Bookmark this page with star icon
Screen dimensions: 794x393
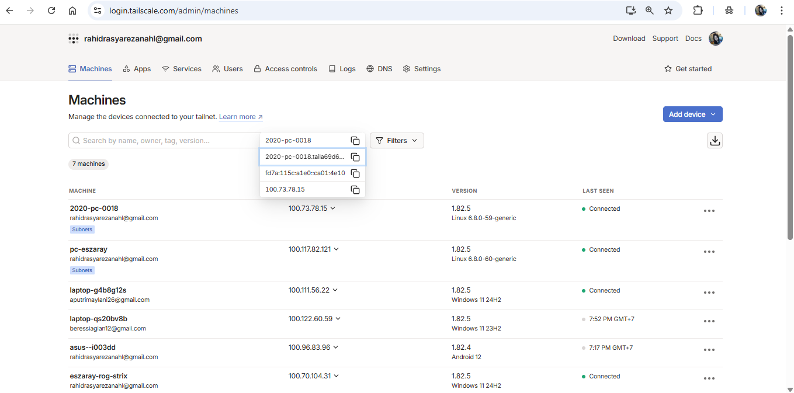click(x=668, y=11)
